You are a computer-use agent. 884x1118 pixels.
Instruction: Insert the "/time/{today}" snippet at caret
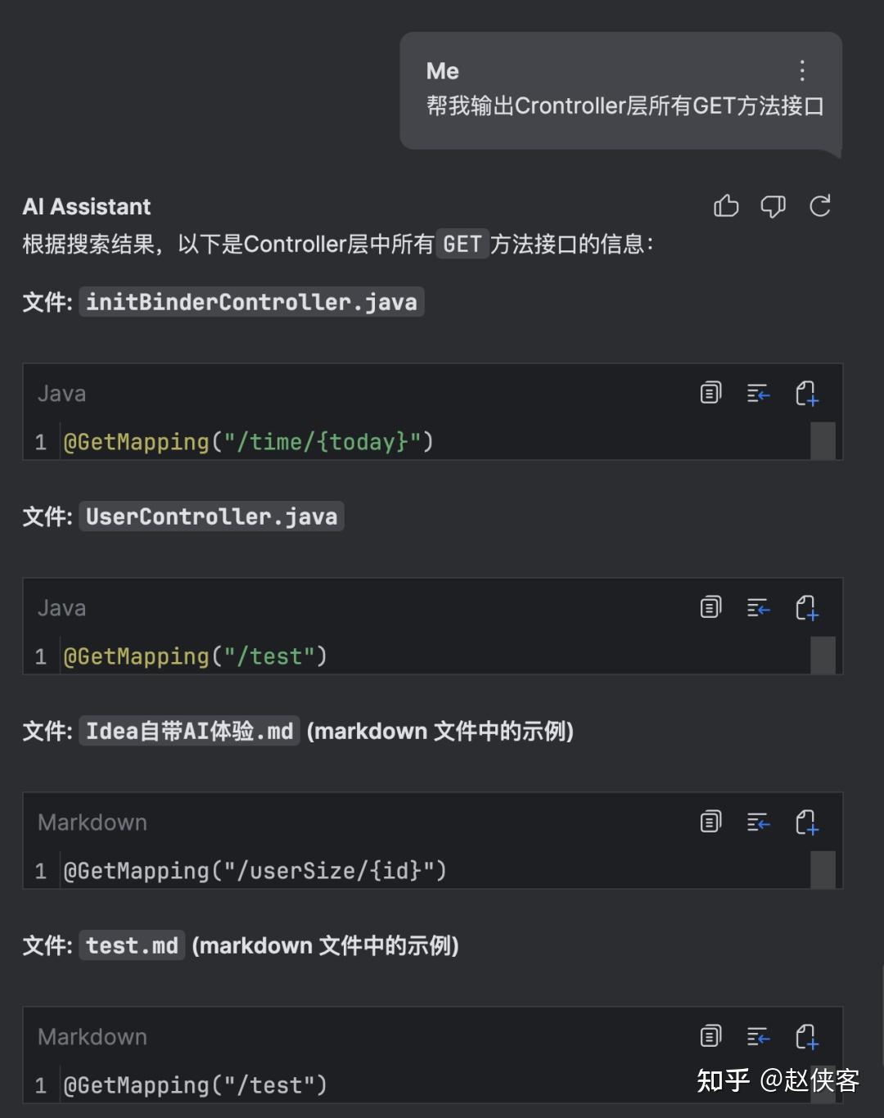[x=758, y=394]
